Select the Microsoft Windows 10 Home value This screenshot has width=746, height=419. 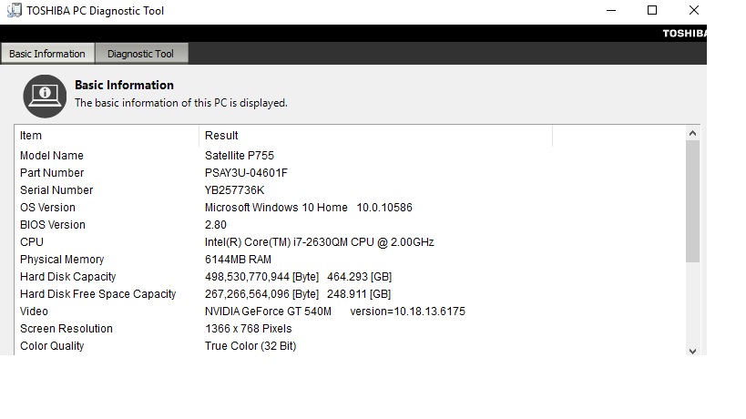(308, 208)
